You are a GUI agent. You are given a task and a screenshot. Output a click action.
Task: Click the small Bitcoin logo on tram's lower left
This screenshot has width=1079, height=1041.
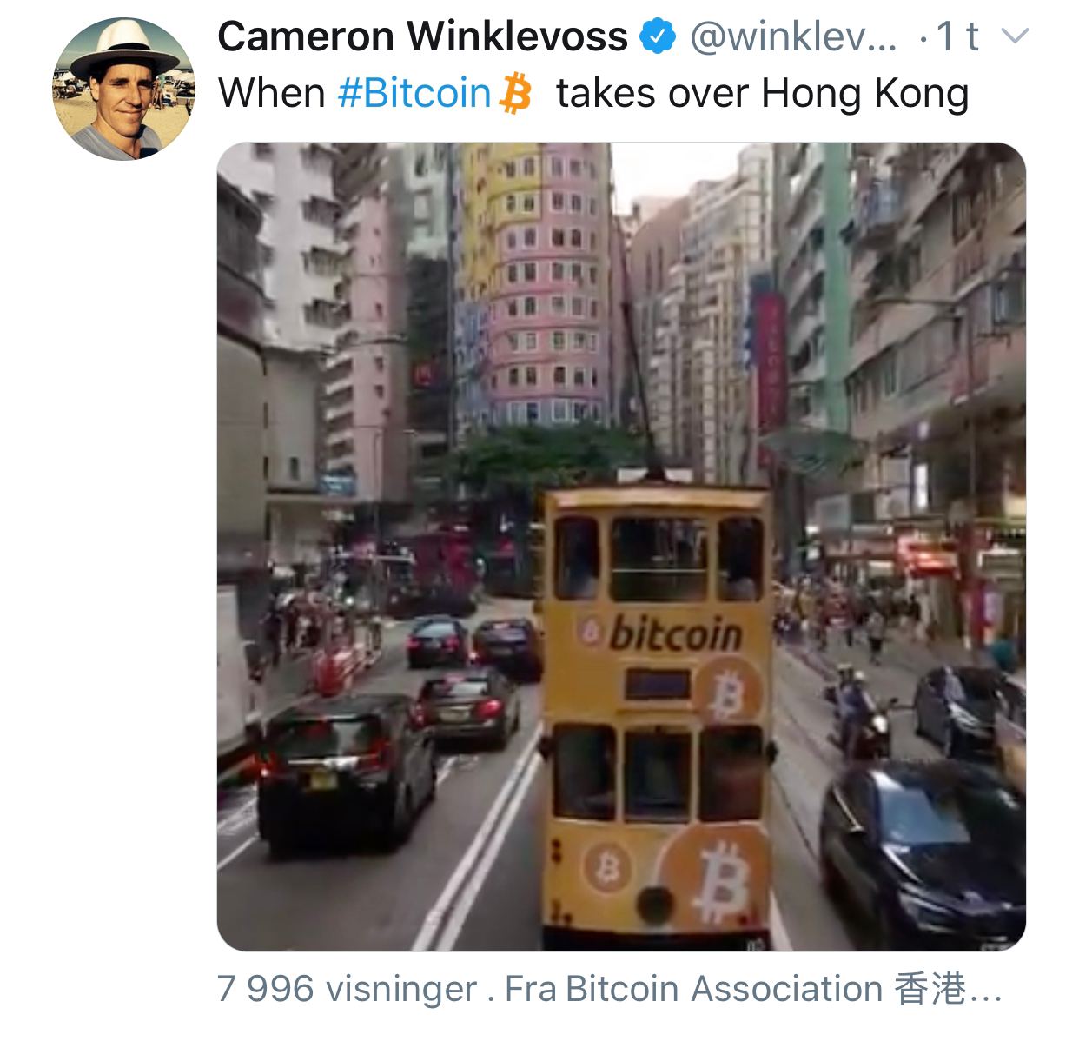pos(607,867)
